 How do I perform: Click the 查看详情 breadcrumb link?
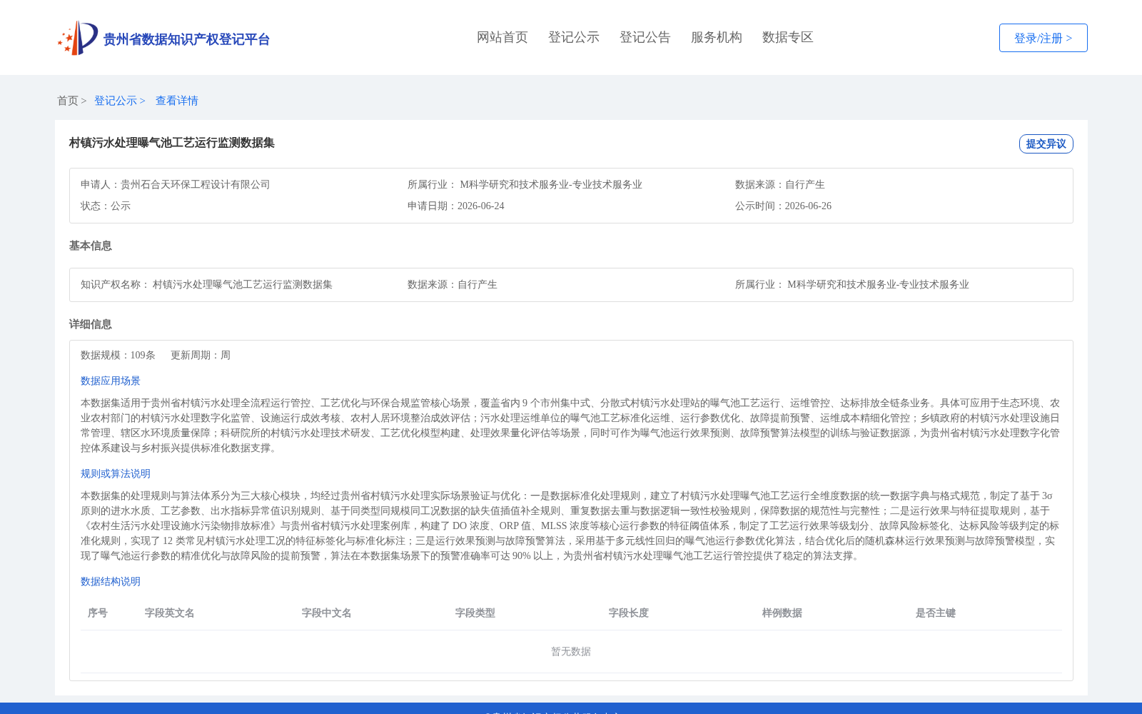177,101
